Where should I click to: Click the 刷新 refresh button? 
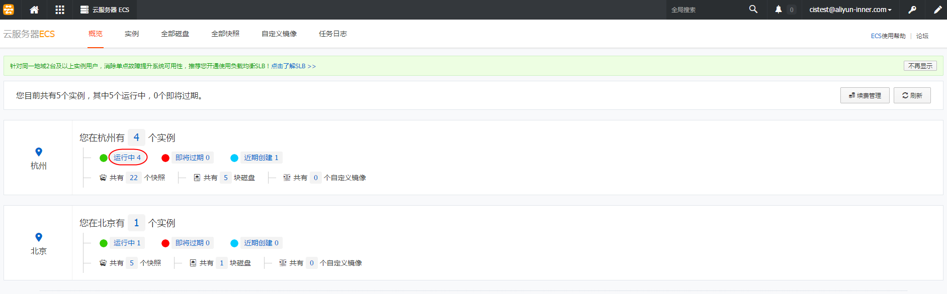point(912,95)
